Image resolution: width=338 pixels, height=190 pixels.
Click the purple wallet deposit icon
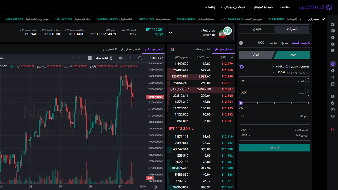point(241,67)
